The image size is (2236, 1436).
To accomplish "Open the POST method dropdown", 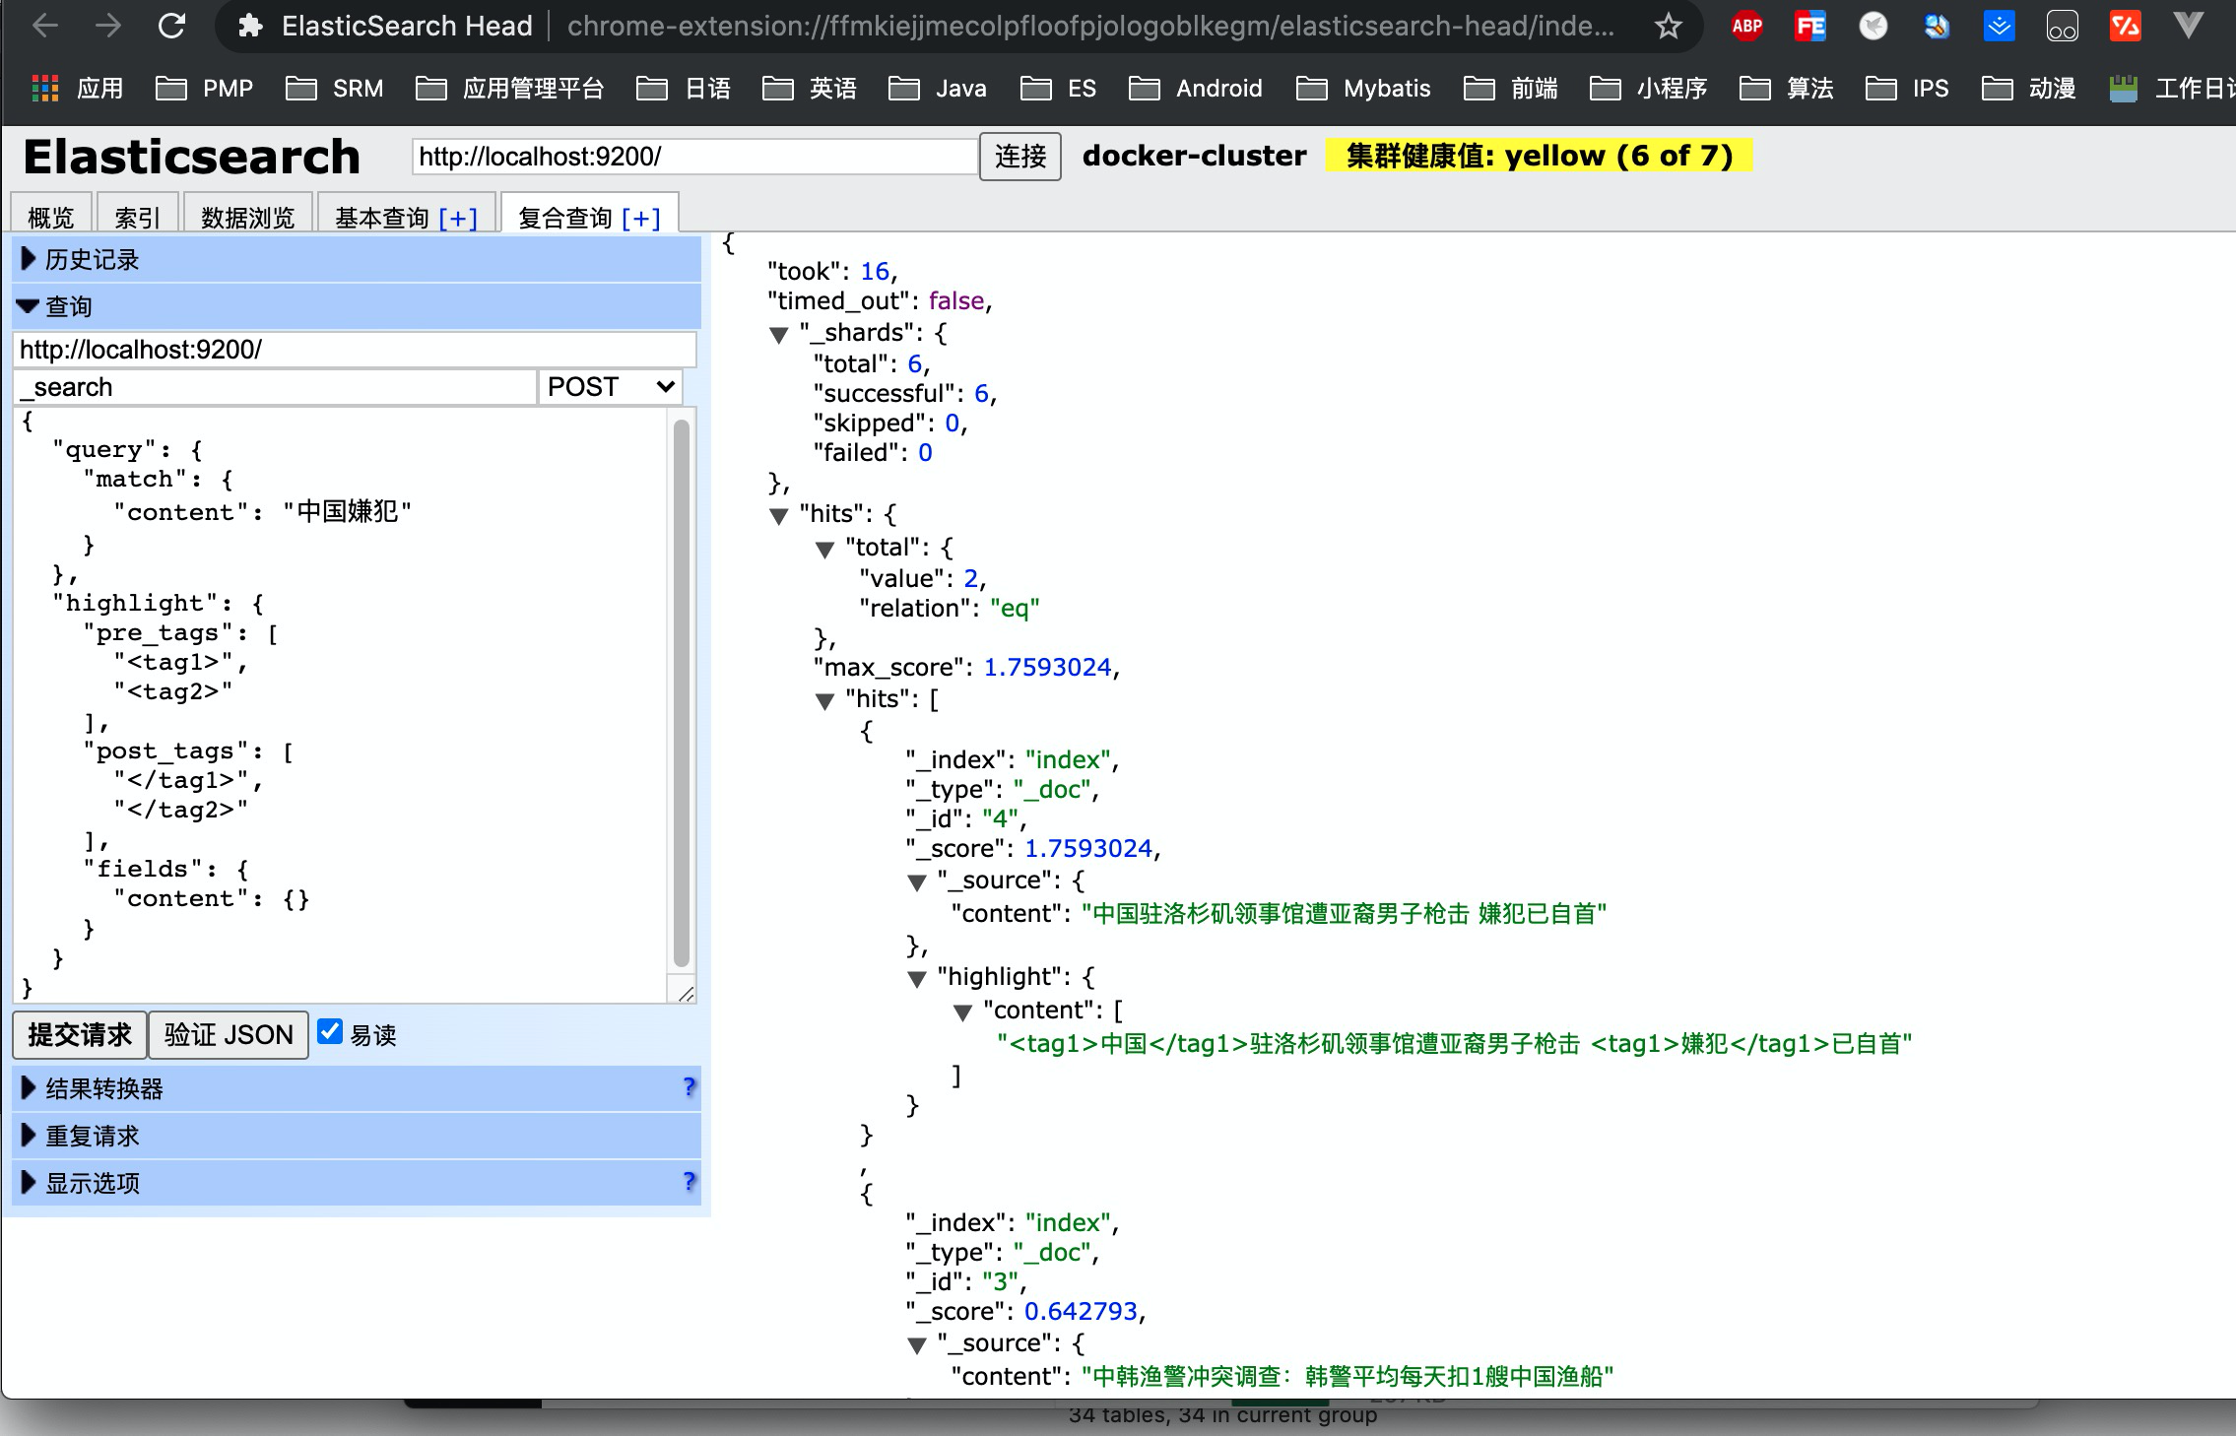I will coord(610,387).
